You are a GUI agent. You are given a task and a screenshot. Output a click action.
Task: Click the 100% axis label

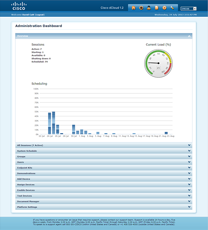coord(36,89)
